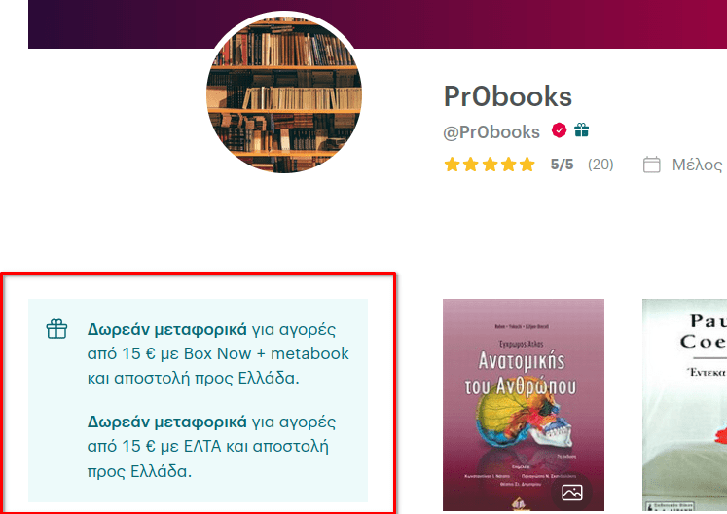Click the gift icon beside @PrObooks
This screenshot has width=727, height=514.
pyautogui.click(x=581, y=130)
